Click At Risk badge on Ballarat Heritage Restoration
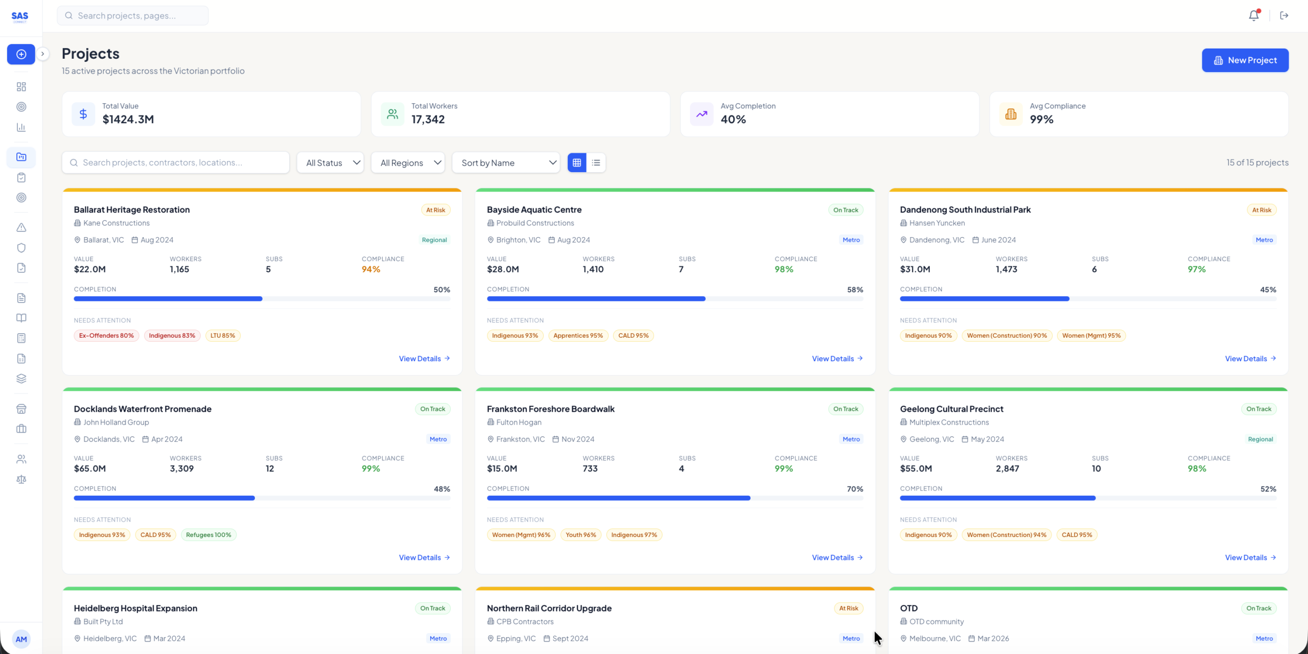This screenshot has width=1308, height=654. click(x=436, y=210)
